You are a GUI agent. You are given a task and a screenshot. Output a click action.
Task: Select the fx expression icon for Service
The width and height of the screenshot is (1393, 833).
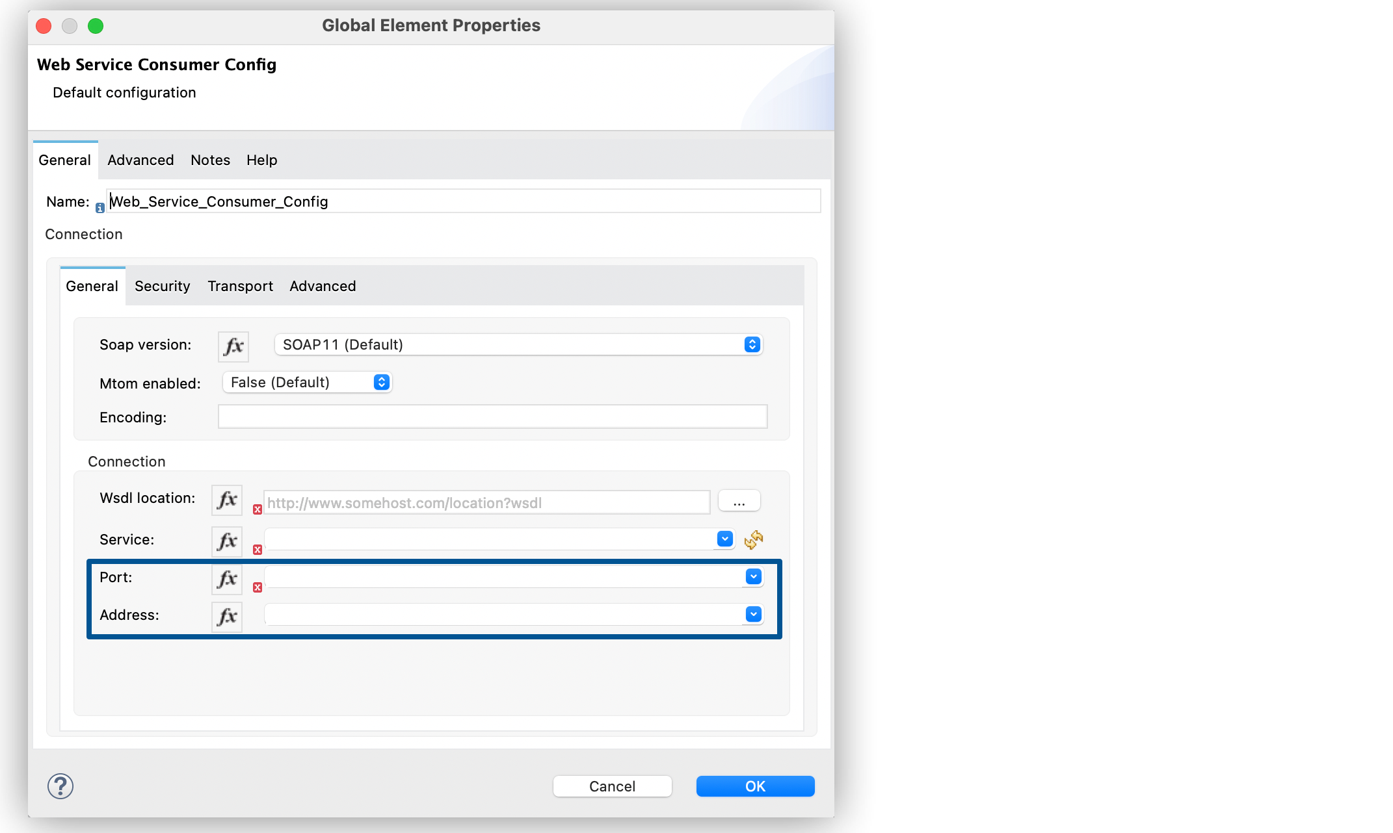coord(226,541)
